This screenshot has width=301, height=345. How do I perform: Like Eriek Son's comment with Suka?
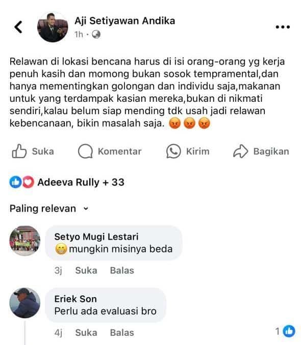coord(86,333)
